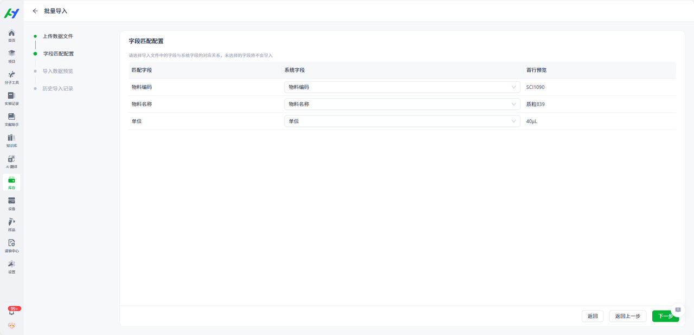This screenshot has width=694, height=335.
Task: Open the 知识库 knowledge base
Action: coord(11,141)
